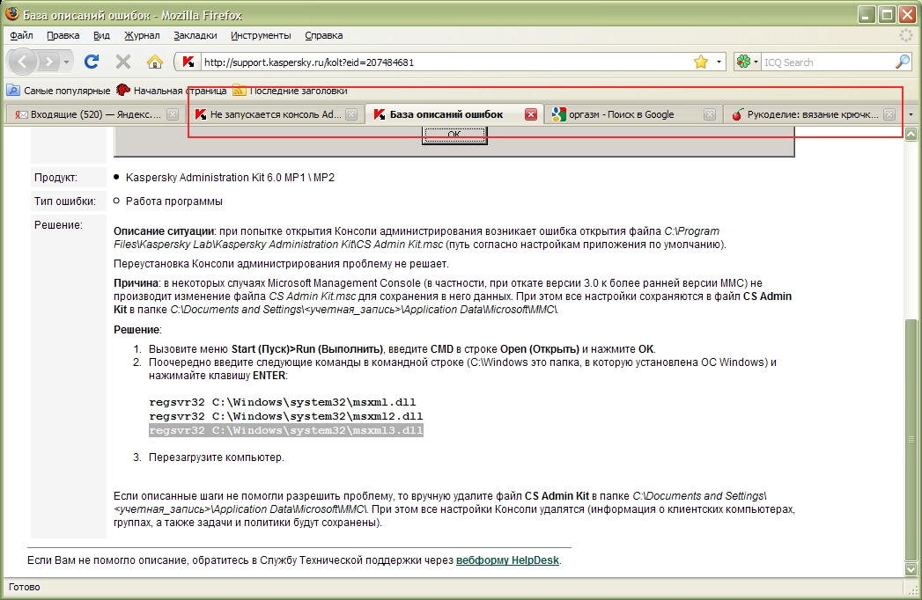Click the ICQ Search input field
Screen dimensions: 922x600
tap(827, 62)
